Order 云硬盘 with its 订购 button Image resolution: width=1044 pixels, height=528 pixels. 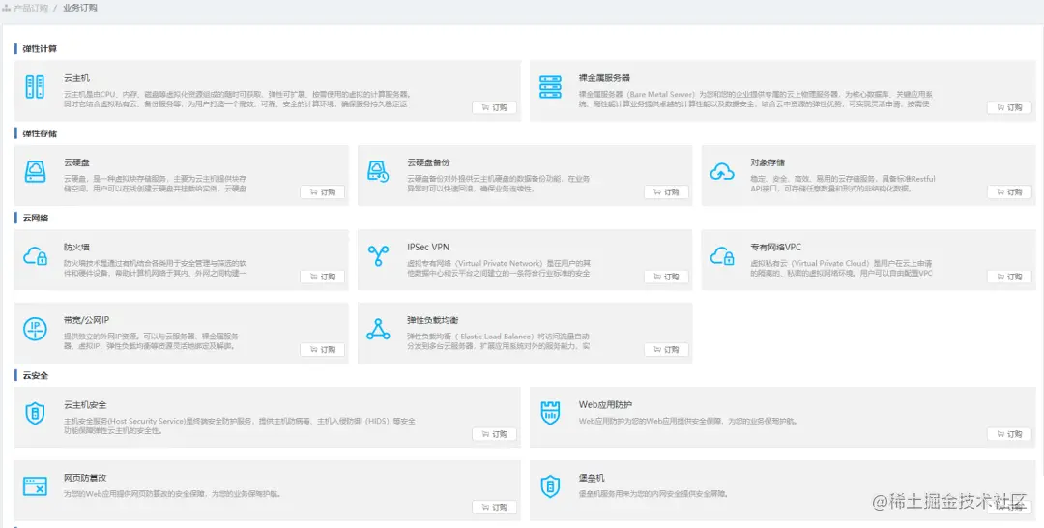click(322, 192)
